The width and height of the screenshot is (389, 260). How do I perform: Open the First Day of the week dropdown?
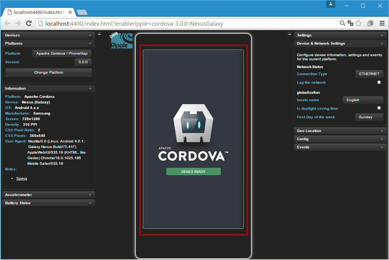(x=369, y=117)
